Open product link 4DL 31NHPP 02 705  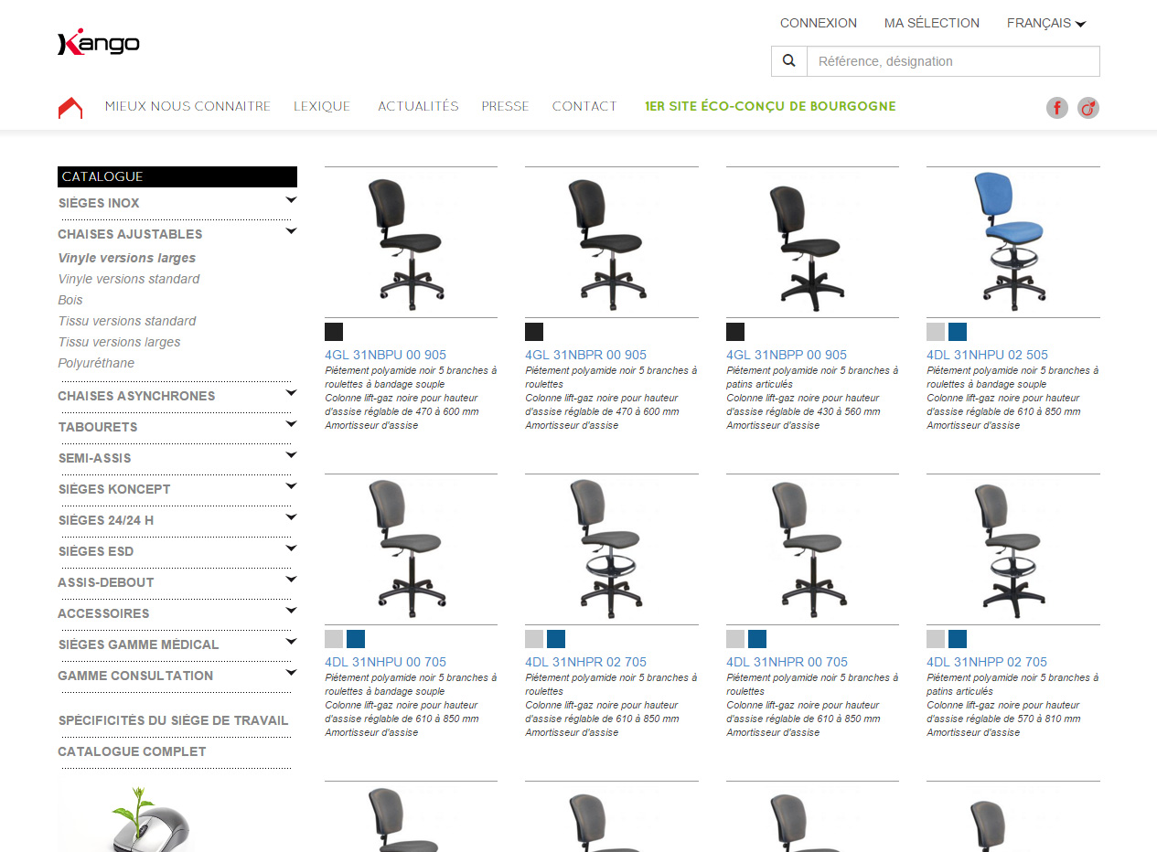click(988, 662)
